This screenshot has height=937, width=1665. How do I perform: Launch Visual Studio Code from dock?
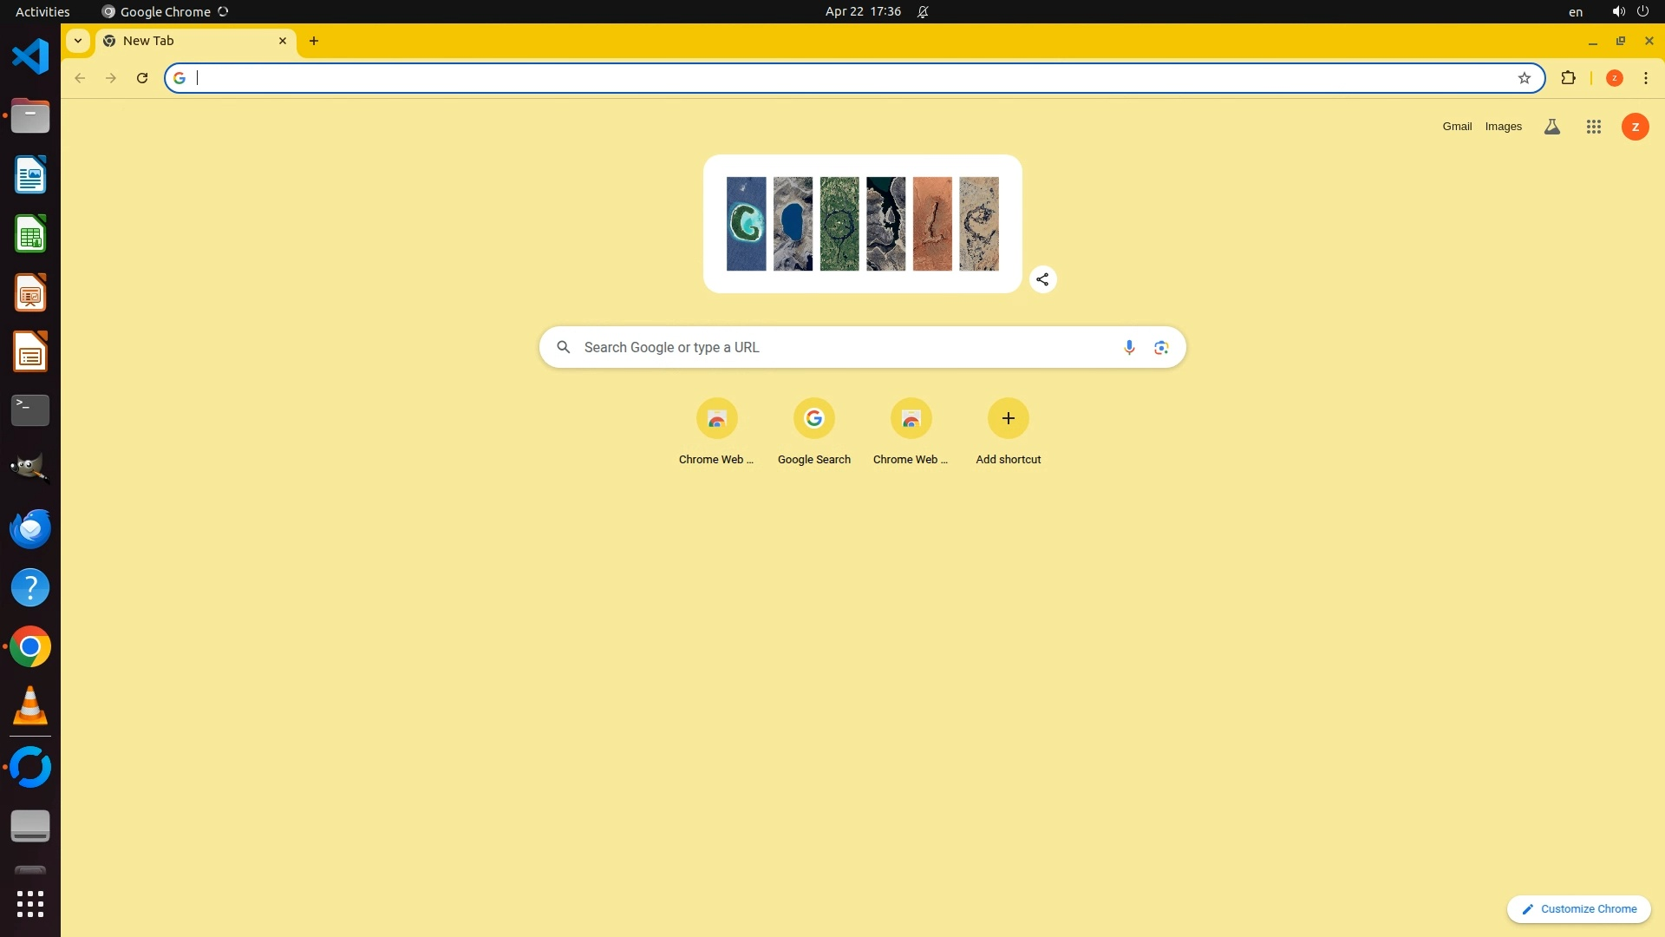[30, 57]
